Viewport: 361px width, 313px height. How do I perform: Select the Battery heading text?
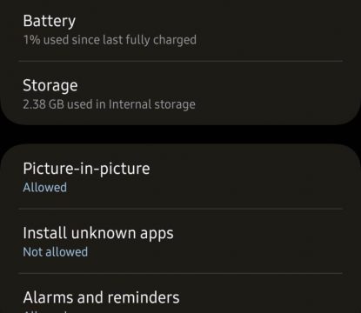[50, 21]
